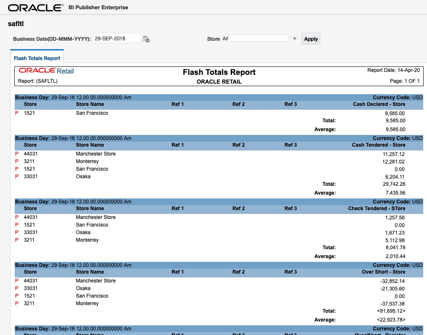
Task: Open P link for San Francisco under Cash Declared
Action: [17, 113]
